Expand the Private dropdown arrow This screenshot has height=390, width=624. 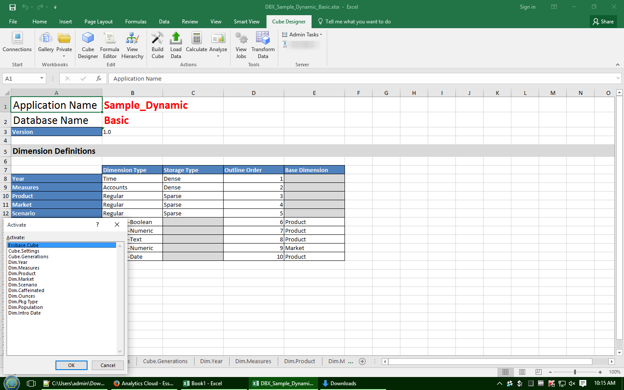tap(64, 56)
